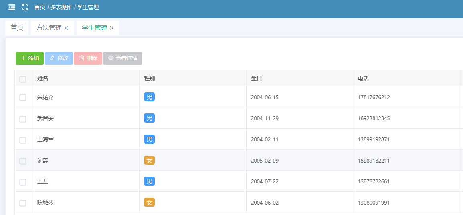Check the box for 朱祐介
The image size is (463, 215).
tap(23, 98)
